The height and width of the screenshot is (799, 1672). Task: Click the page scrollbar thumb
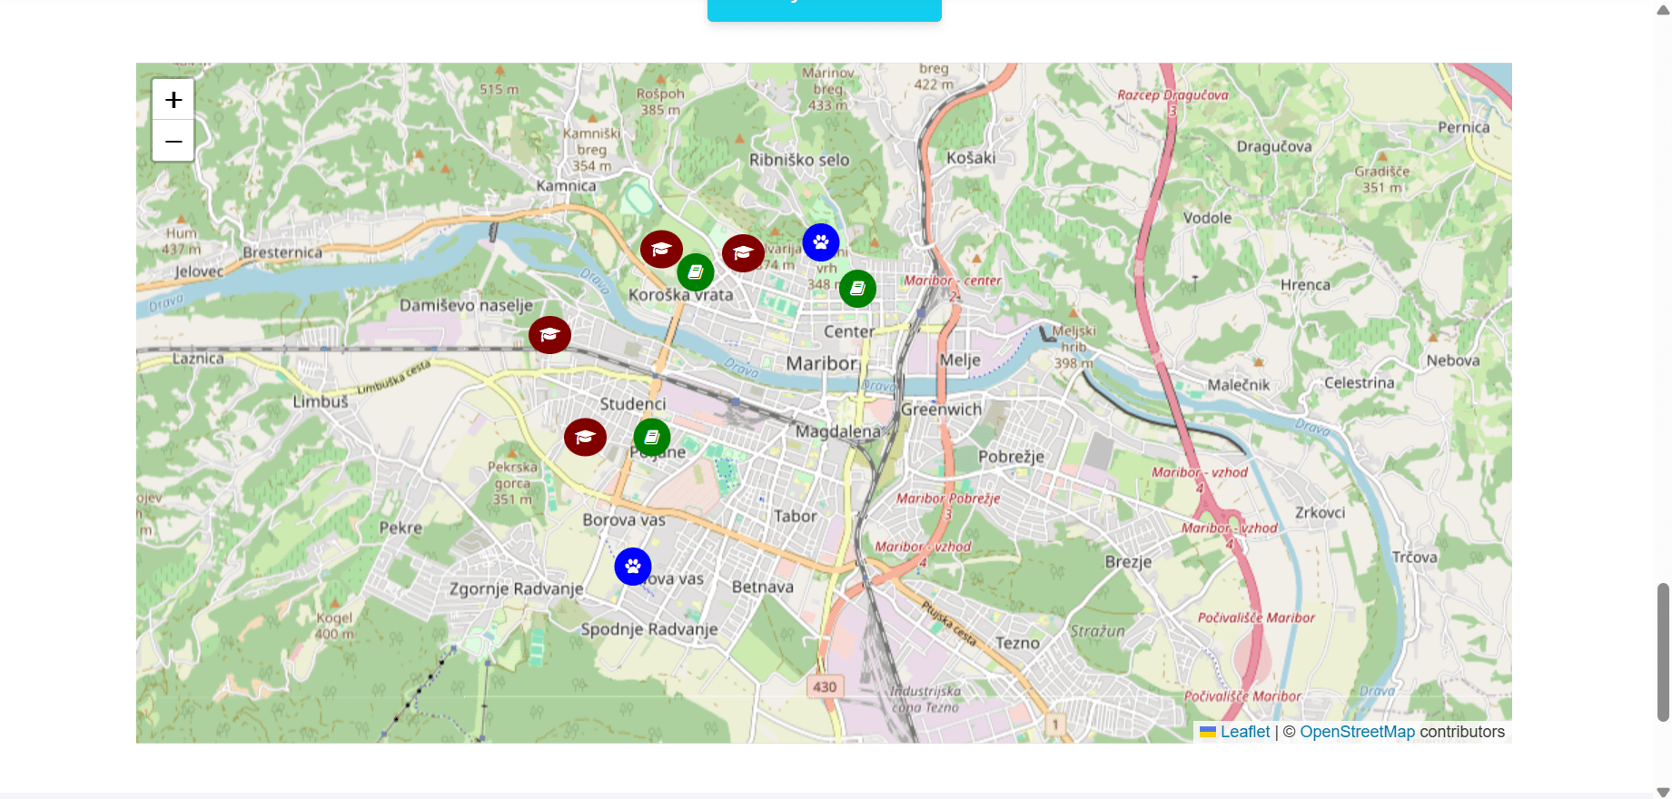1663,652
